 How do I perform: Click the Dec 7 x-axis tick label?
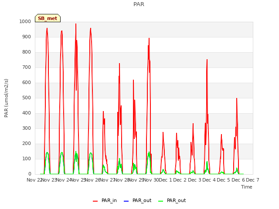253,180
